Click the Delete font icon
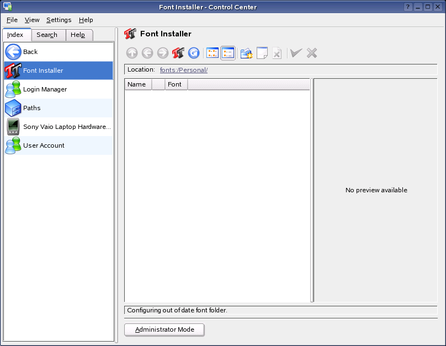 (x=277, y=53)
